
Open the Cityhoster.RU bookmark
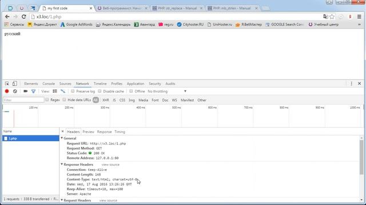point(190,24)
